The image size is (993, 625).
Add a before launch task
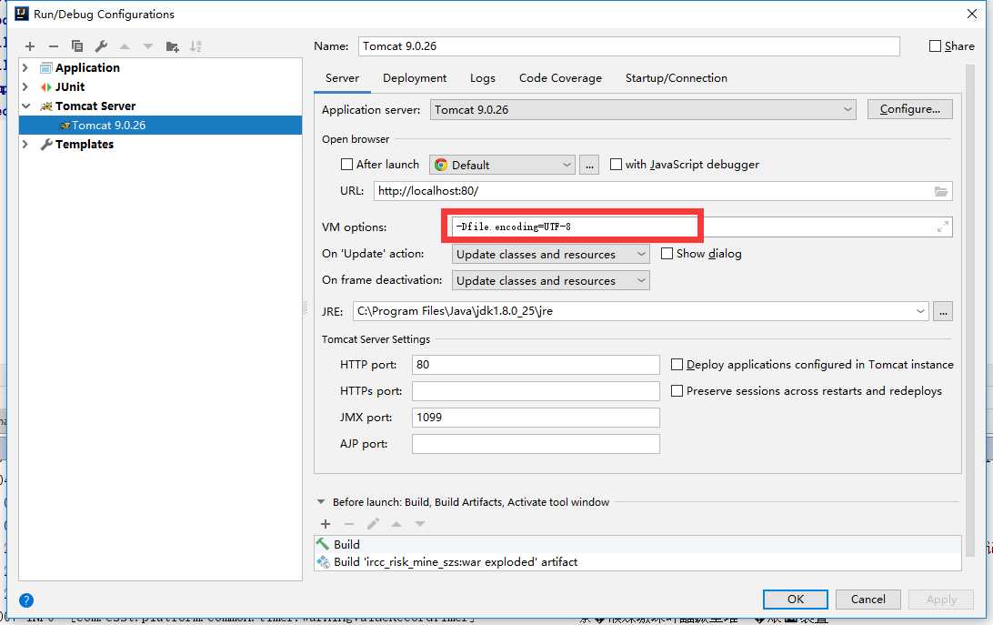point(326,524)
